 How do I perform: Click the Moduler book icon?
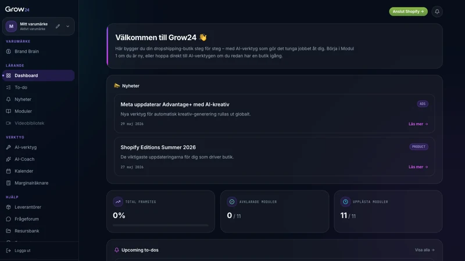(8, 111)
